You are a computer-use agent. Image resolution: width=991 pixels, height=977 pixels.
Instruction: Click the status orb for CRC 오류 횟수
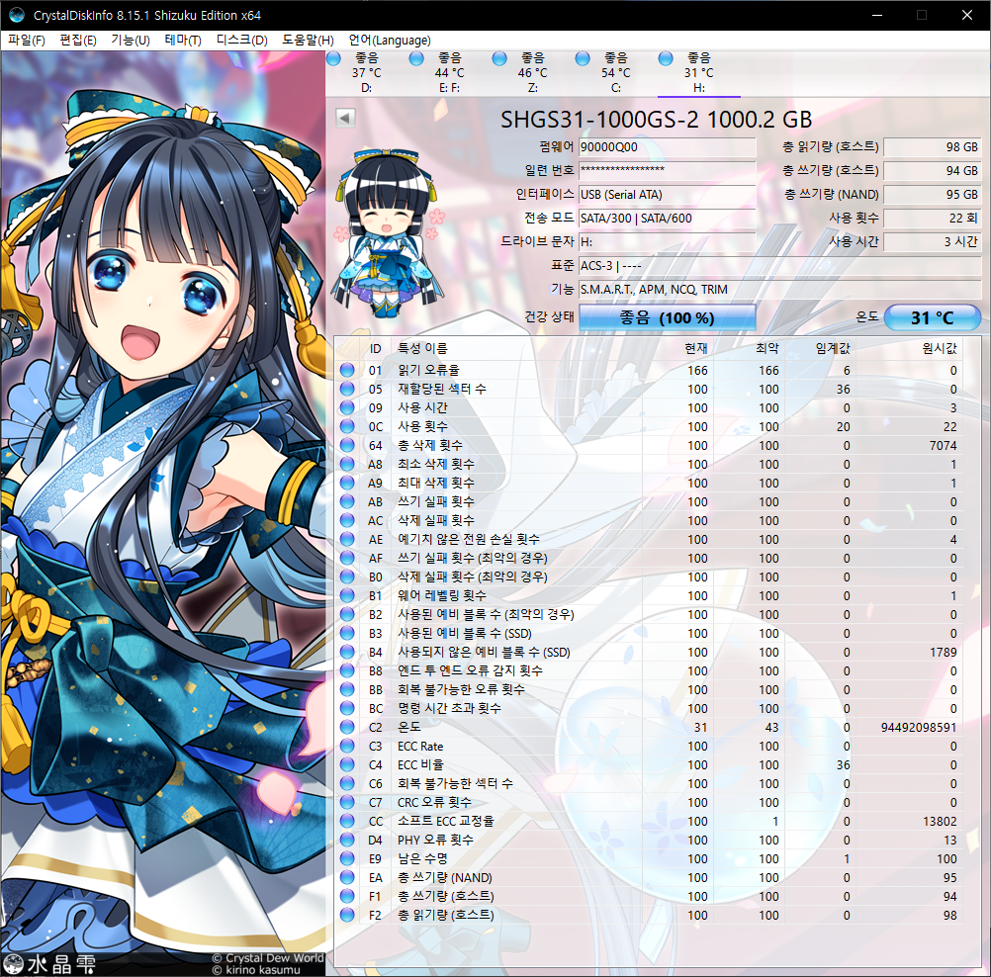tap(347, 802)
